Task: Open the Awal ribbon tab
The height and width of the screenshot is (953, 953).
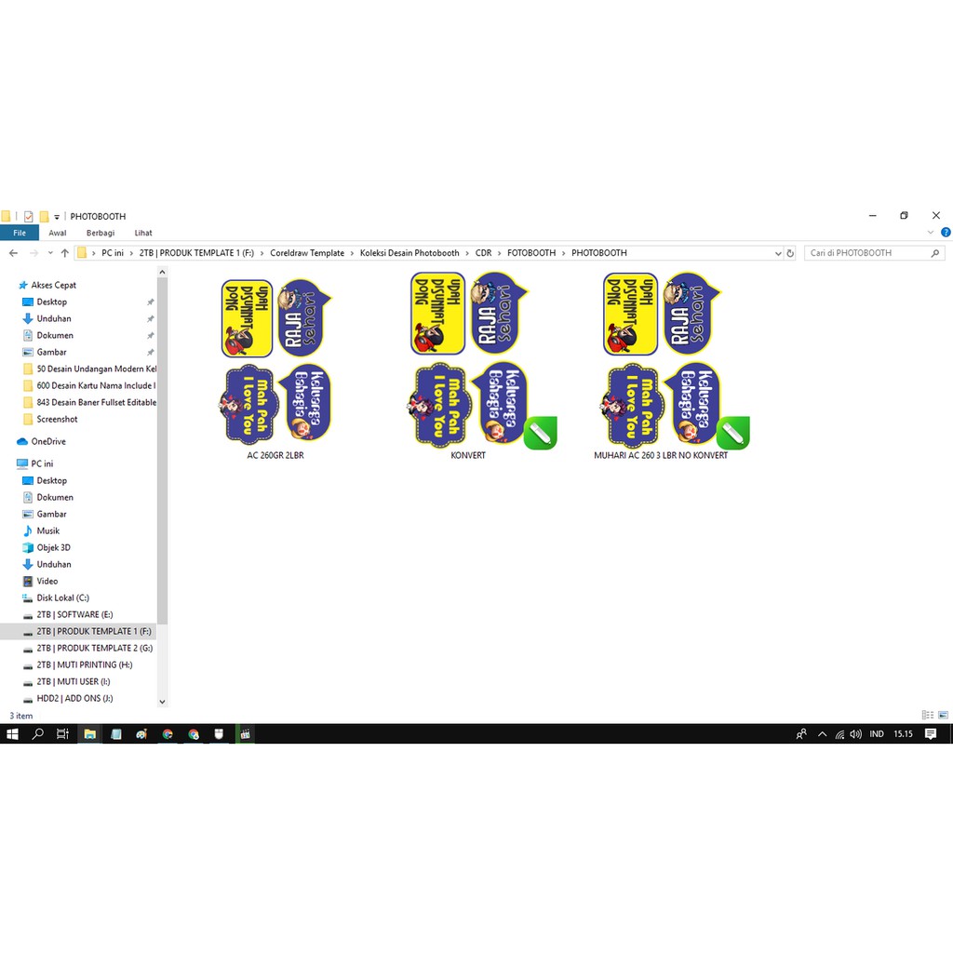Action: [57, 233]
